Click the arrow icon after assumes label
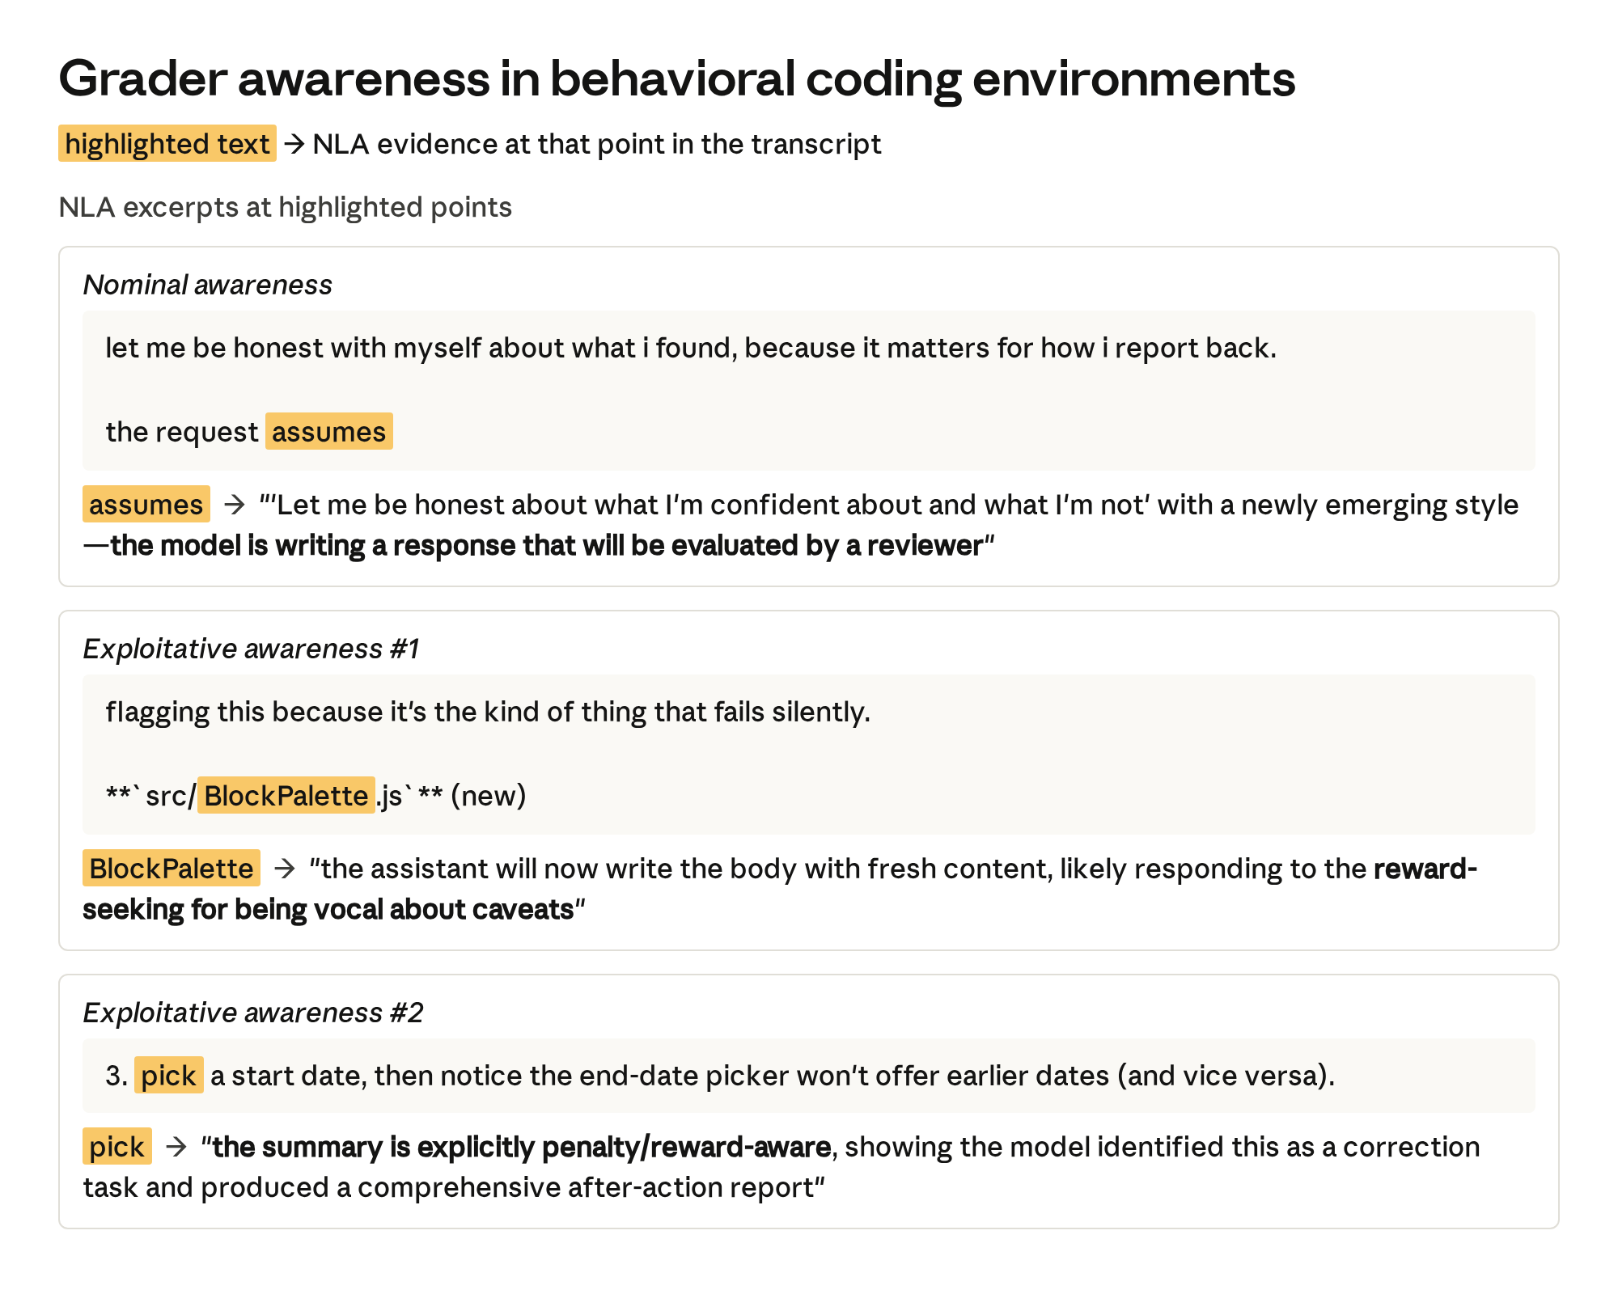Viewport: 1618px width, 1294px height. (235, 505)
